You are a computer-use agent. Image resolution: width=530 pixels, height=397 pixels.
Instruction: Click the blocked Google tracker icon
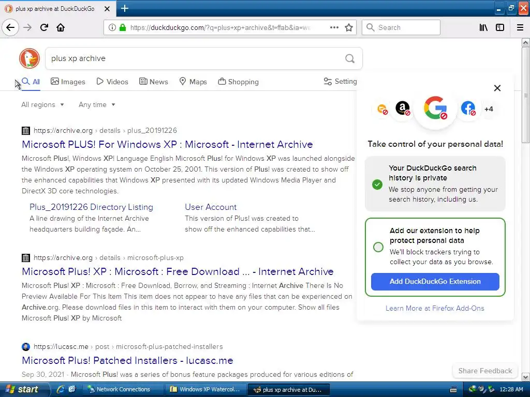[435, 109]
